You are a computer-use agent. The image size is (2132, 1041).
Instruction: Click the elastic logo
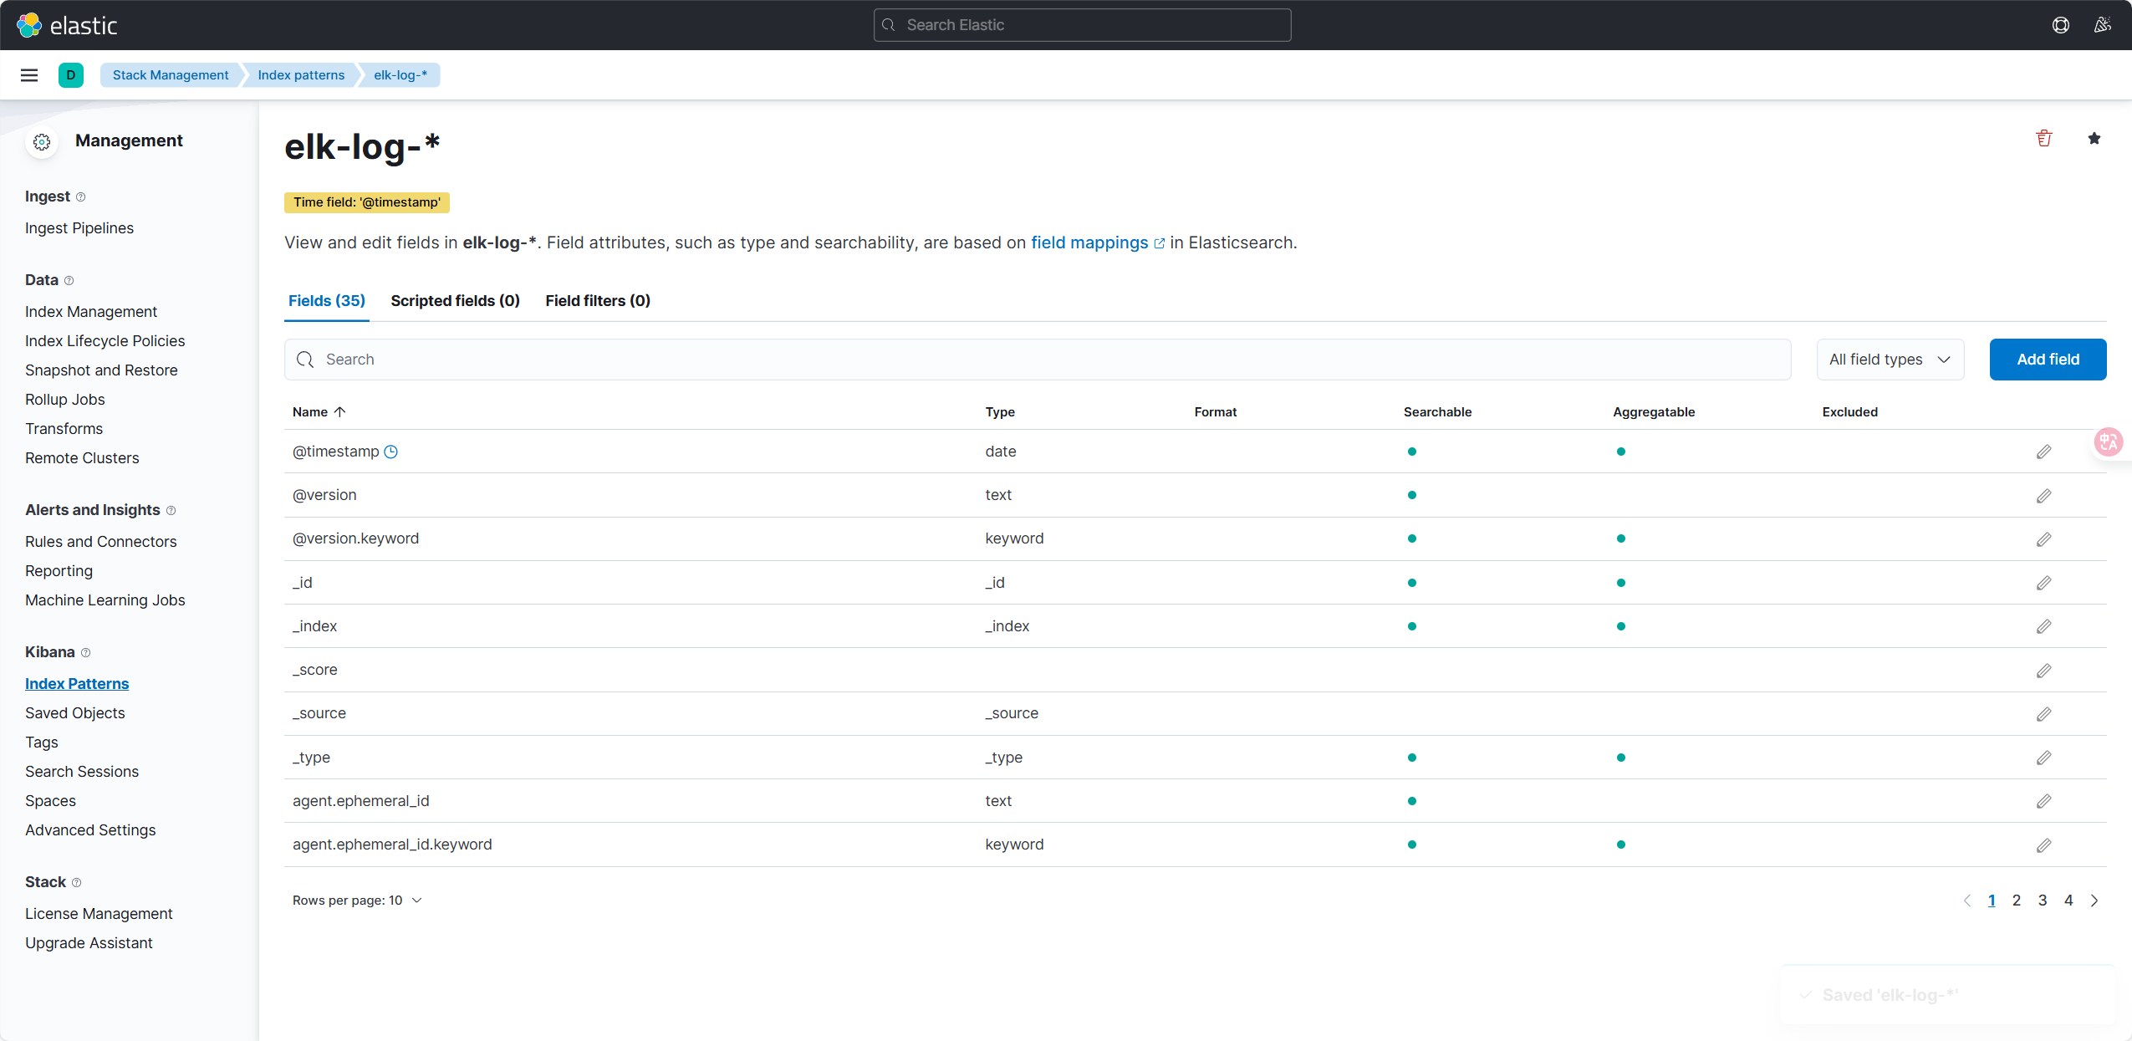67,25
